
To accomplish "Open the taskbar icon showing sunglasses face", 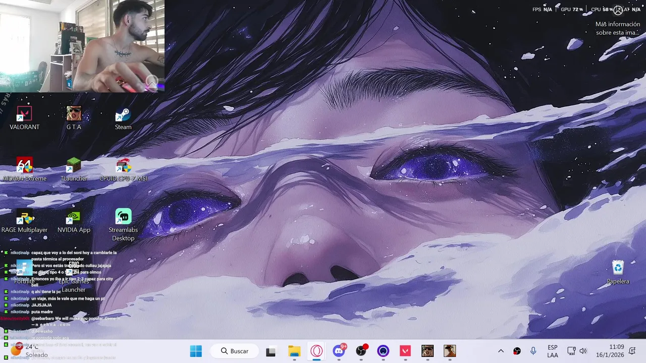I will [427, 351].
